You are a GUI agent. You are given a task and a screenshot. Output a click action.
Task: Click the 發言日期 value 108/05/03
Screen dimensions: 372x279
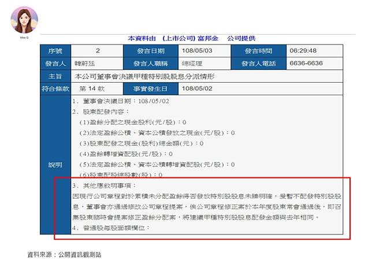point(198,50)
